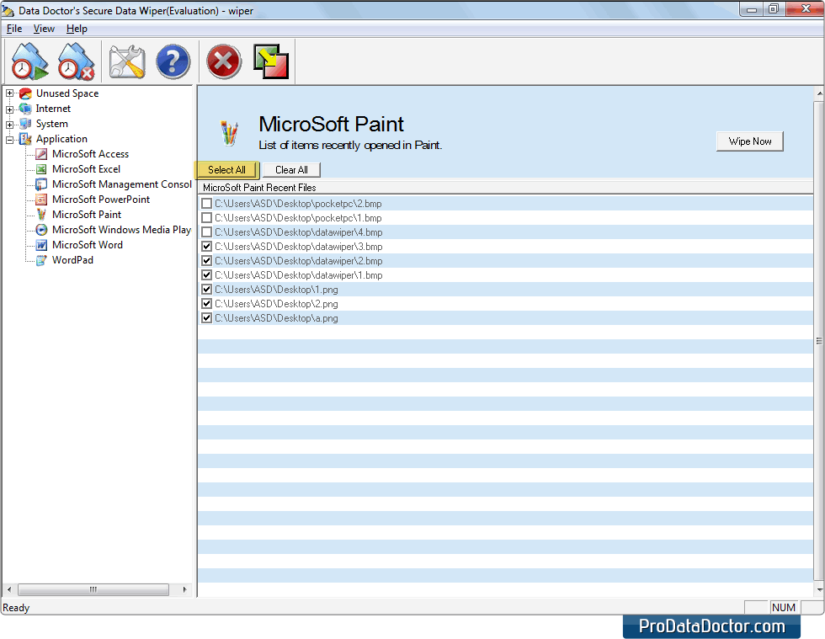Click the Internet globe tree icon

25,109
